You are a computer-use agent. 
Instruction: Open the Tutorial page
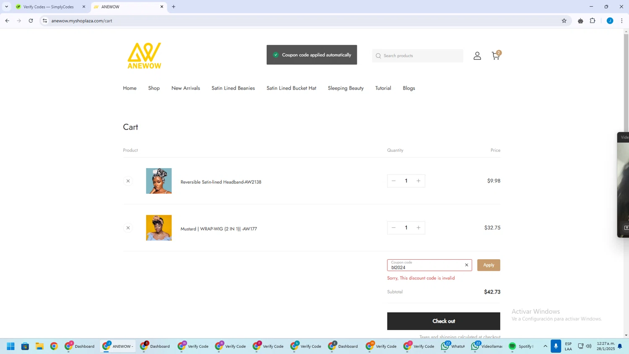pyautogui.click(x=383, y=88)
